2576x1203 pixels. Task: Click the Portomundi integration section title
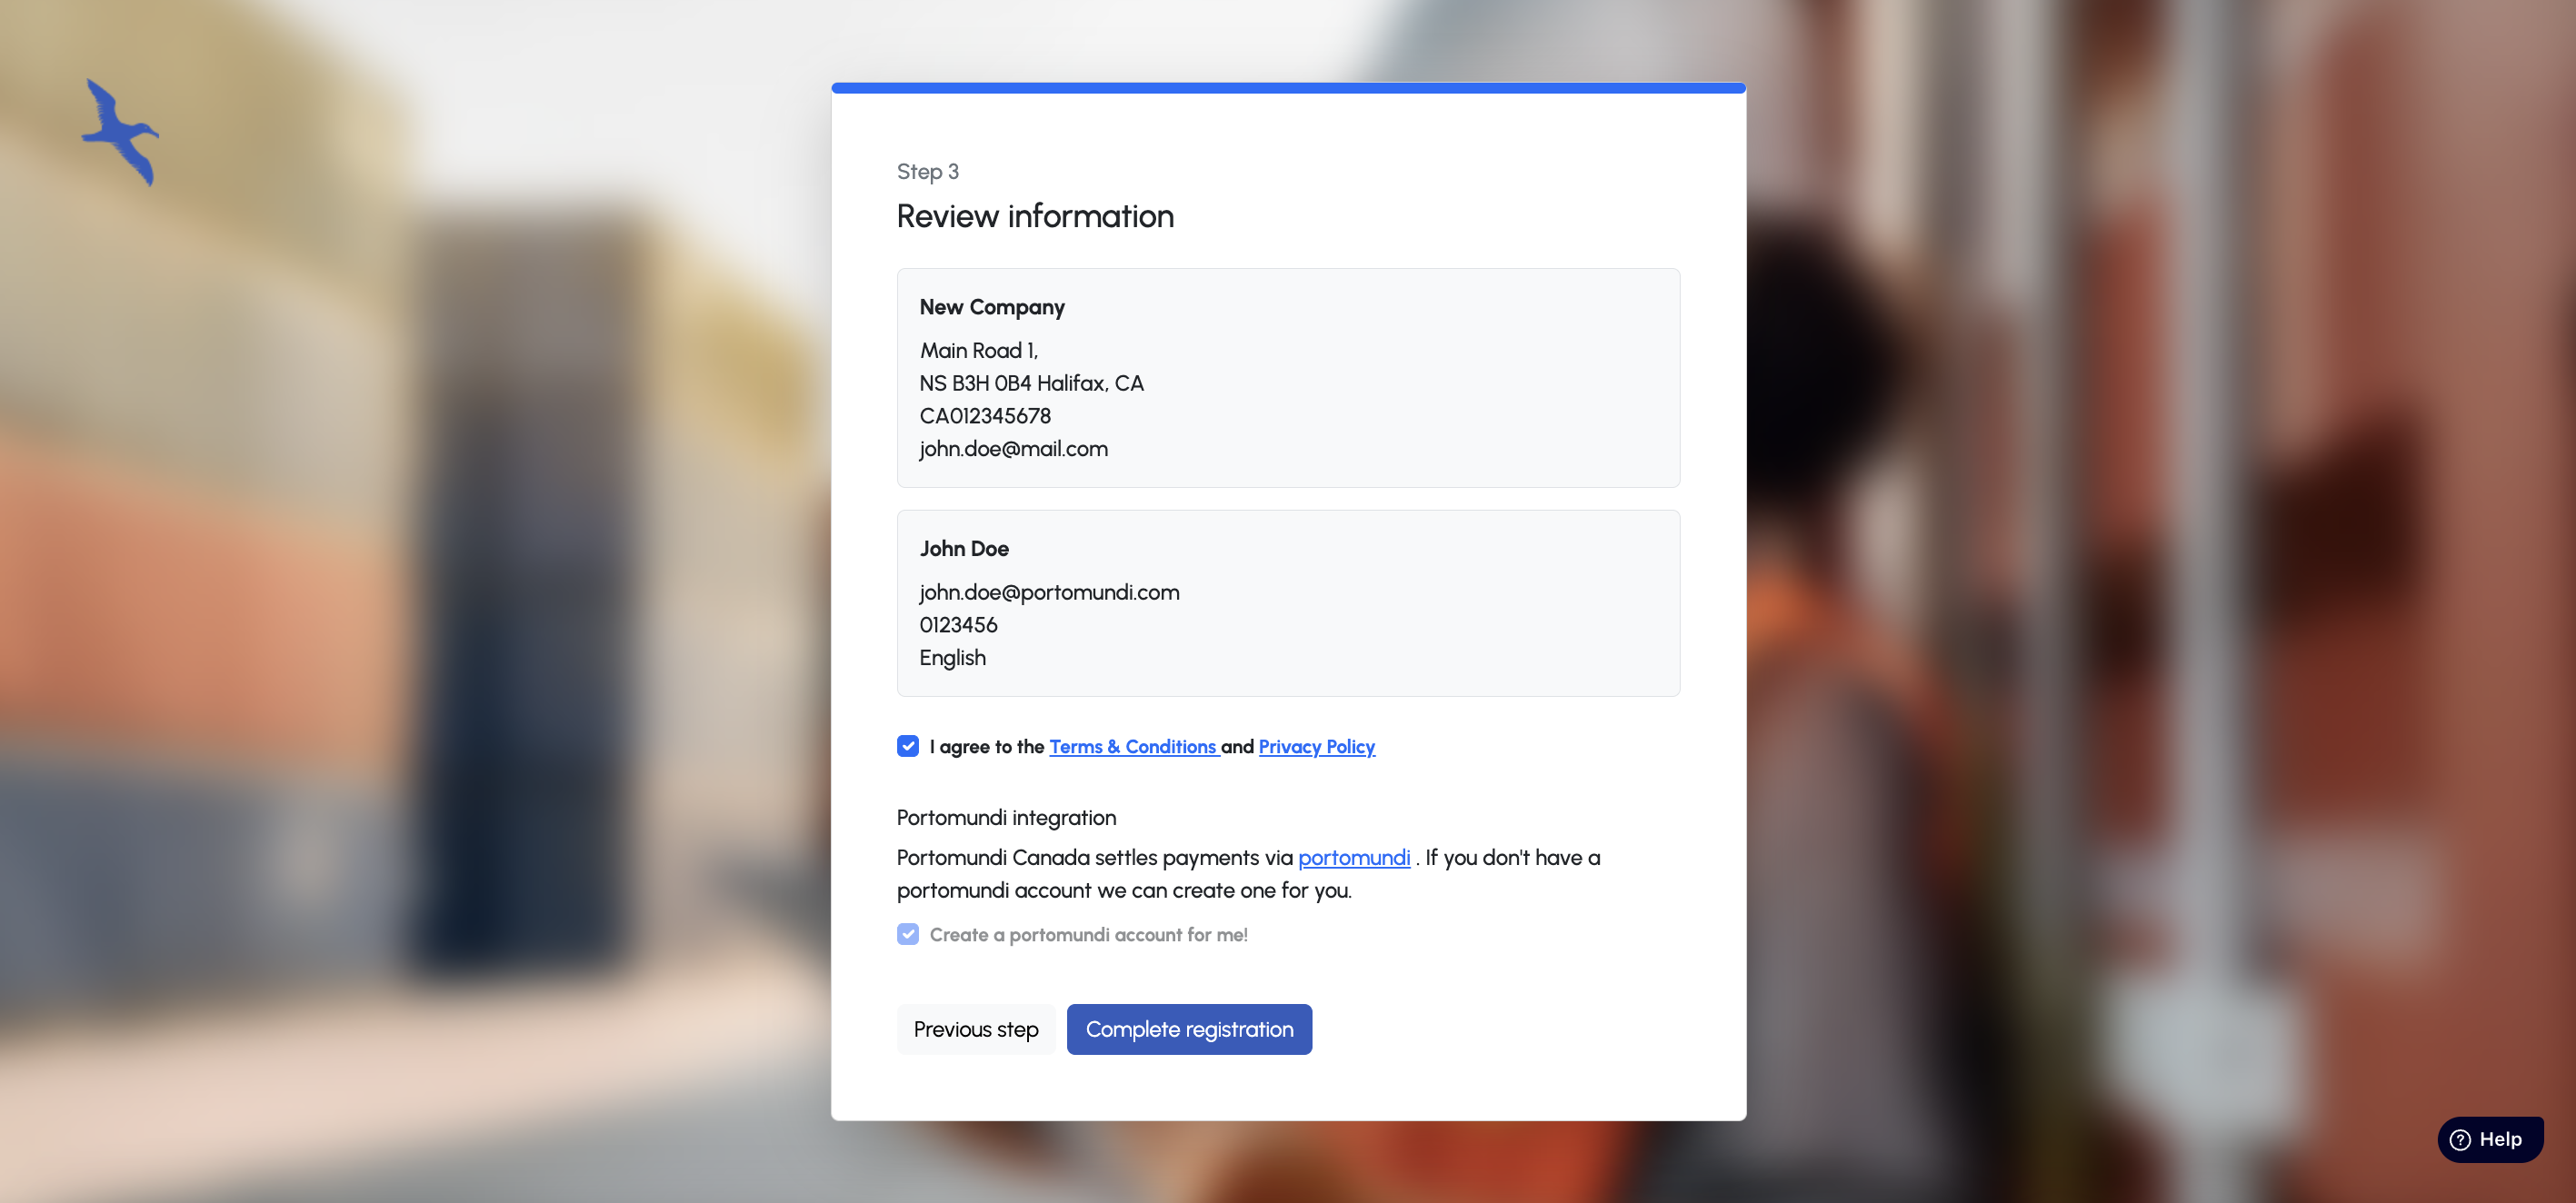click(x=1006, y=817)
